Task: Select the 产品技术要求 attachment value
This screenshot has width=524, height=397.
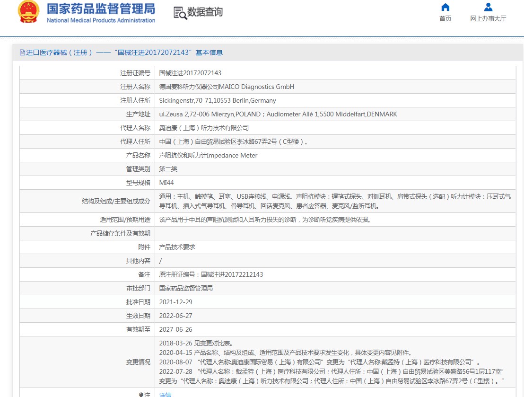Action: (177, 247)
